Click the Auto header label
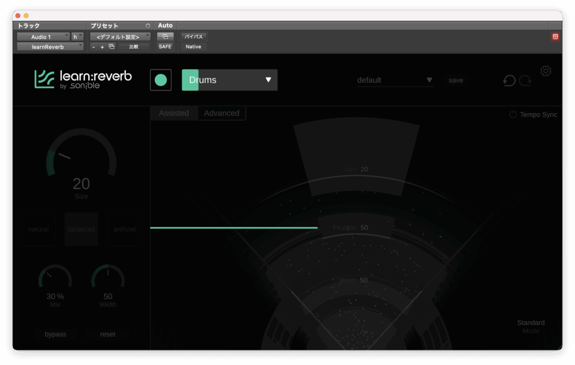The height and width of the screenshot is (365, 575). coord(166,25)
